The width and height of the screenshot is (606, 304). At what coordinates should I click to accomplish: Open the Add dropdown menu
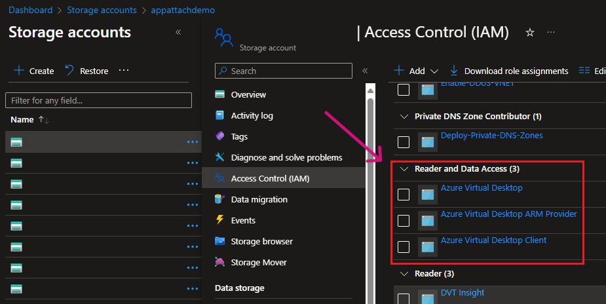(x=416, y=71)
